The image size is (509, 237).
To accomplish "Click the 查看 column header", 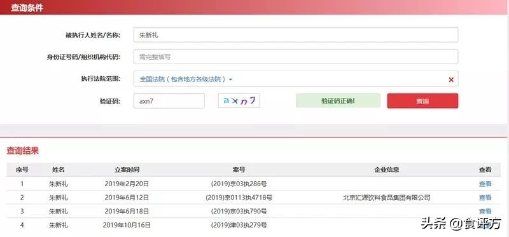I will pyautogui.click(x=485, y=170).
